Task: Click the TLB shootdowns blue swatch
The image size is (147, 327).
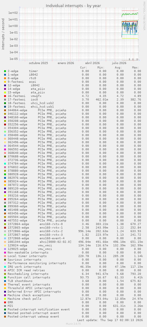Action: (x=5, y=281)
